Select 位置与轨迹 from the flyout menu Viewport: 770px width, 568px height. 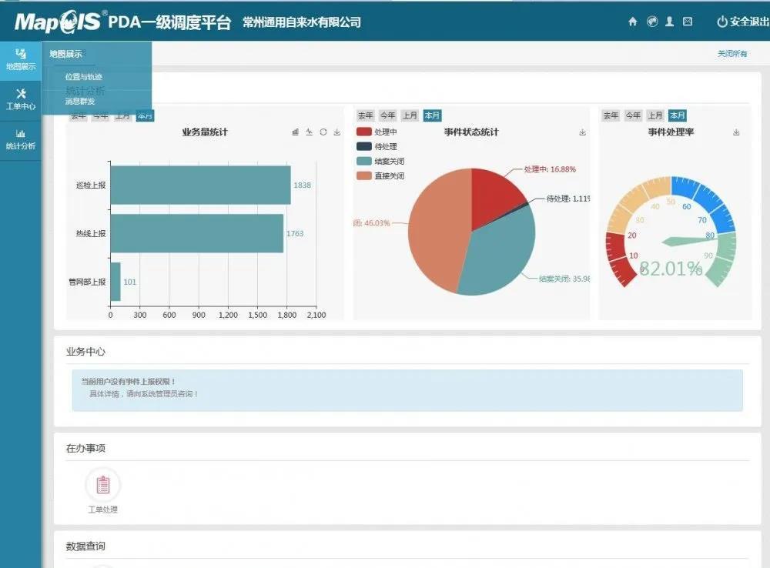point(84,77)
